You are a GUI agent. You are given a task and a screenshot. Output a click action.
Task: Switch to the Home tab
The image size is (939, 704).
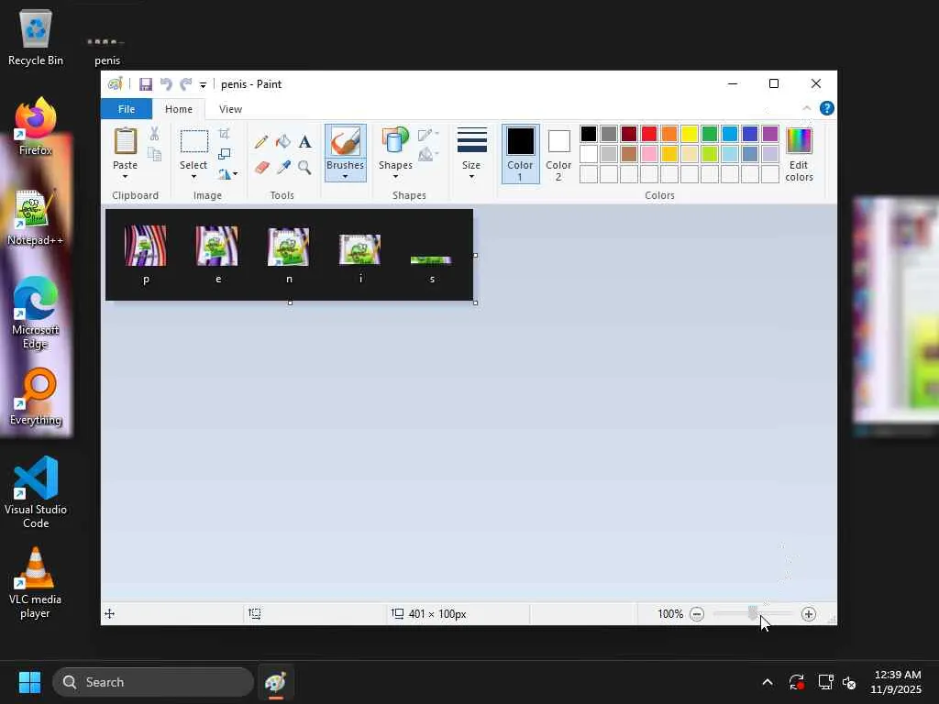pos(179,109)
